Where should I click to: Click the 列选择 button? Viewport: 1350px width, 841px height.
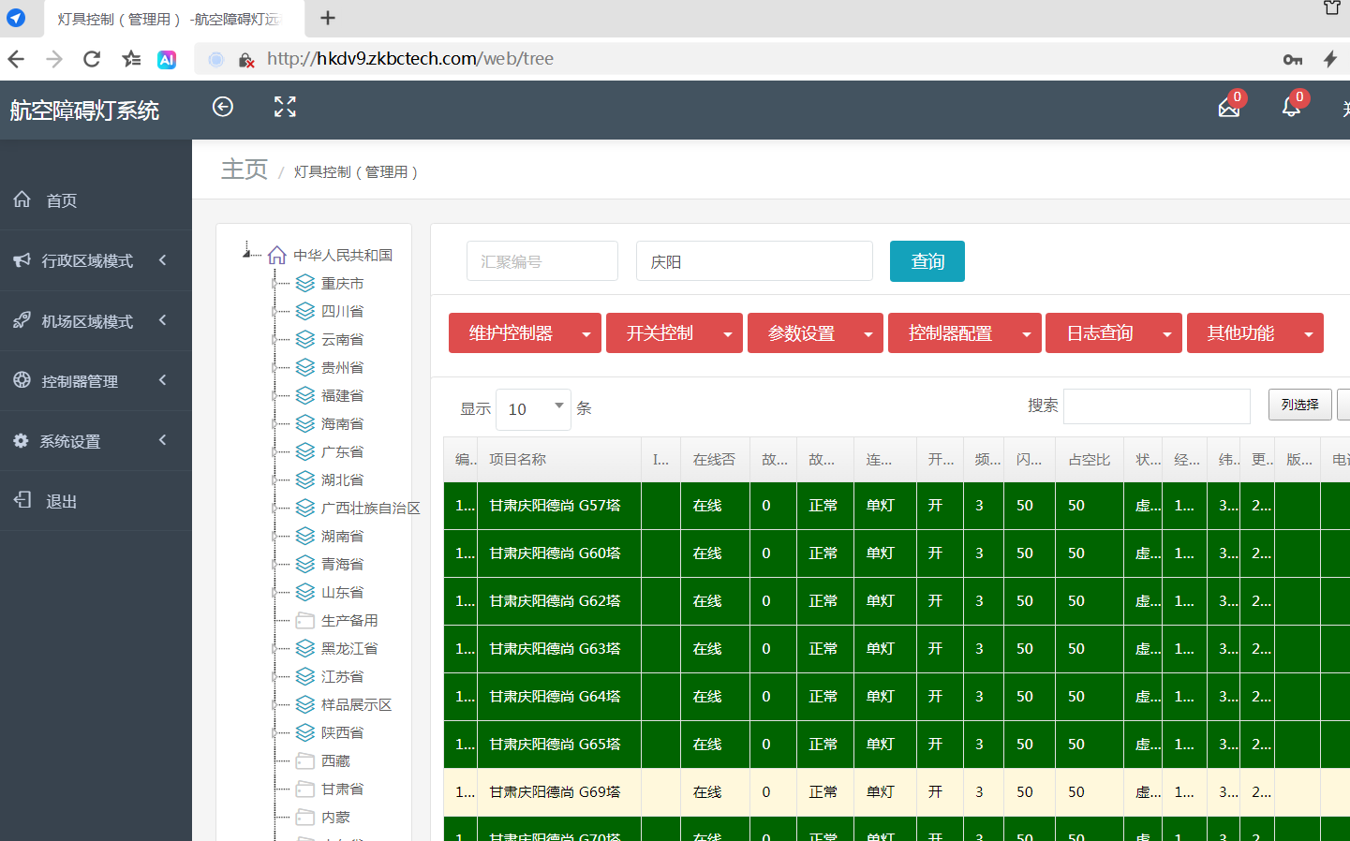coord(1299,405)
